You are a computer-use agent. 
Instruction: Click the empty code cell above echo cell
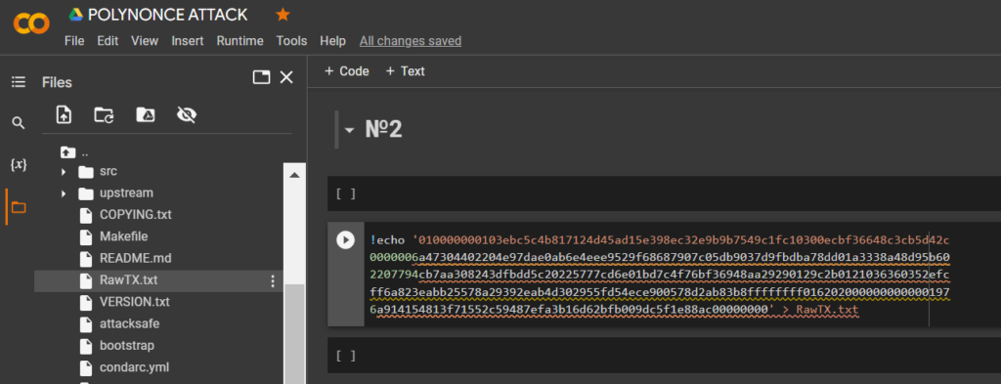tap(664, 193)
